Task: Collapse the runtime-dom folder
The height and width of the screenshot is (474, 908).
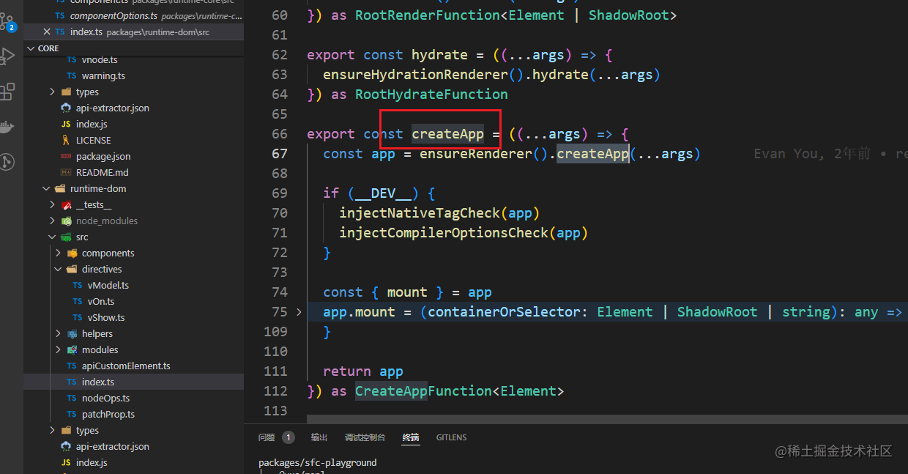Action: click(x=47, y=189)
